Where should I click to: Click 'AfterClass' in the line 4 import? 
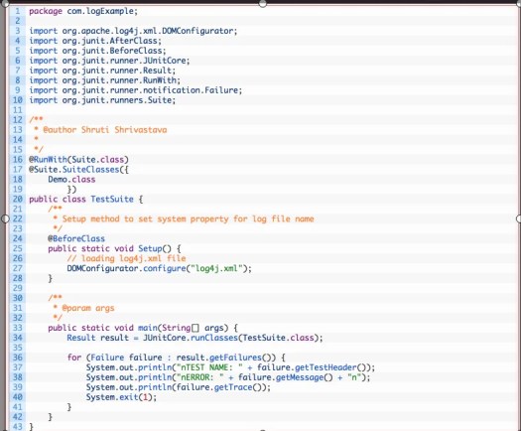(x=133, y=41)
